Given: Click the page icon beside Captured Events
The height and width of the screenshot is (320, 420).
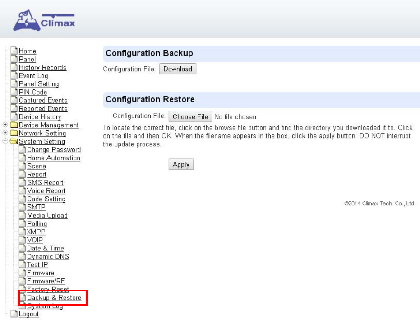Looking at the screenshot, I should point(14,100).
